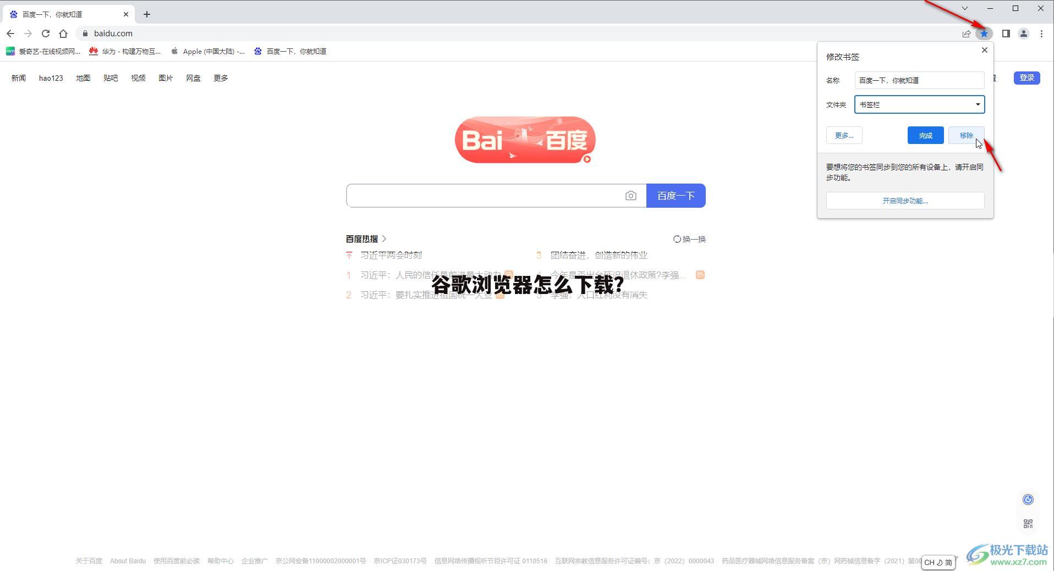Click the CH input method indicator
This screenshot has width=1054, height=571.
938,562
